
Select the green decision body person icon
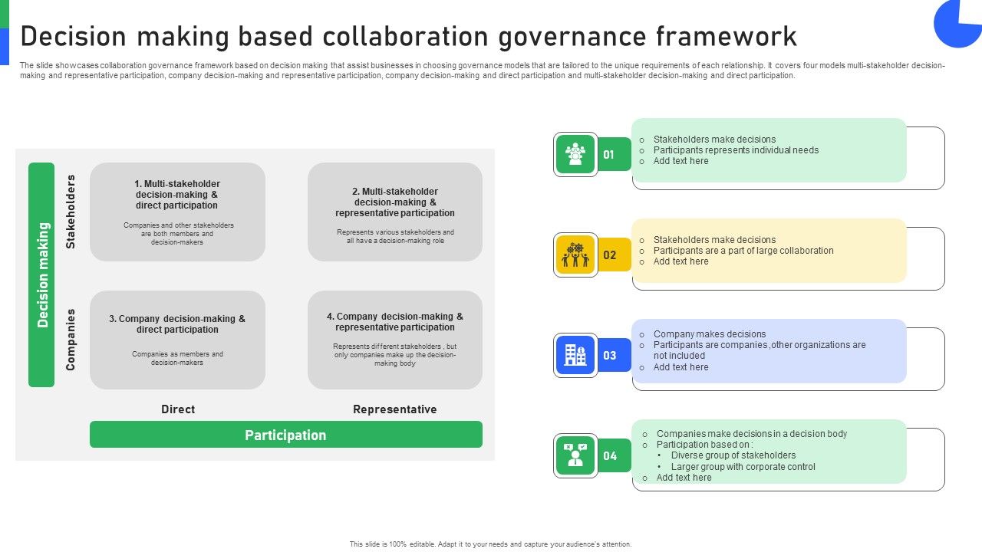coord(575,455)
